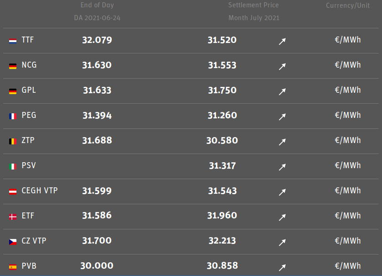
Task: Click the PSV settlement price 31.317
Action: (222, 165)
